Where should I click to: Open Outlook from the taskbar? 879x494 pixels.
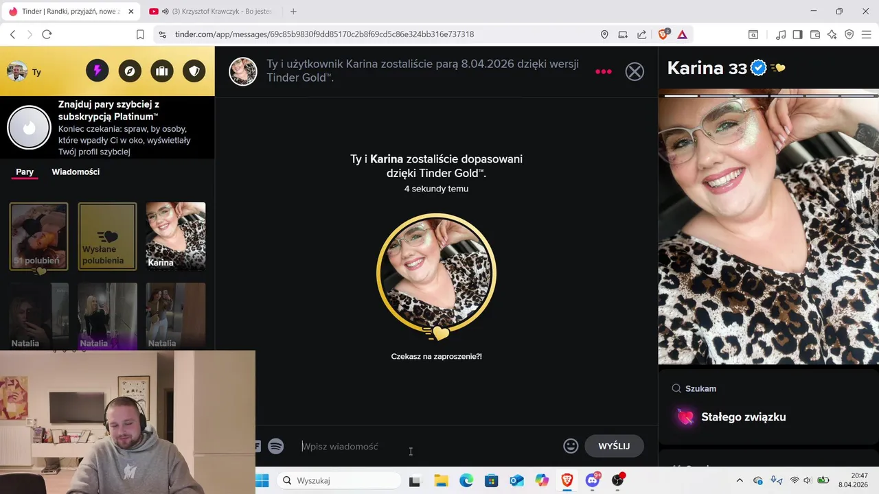click(x=517, y=481)
